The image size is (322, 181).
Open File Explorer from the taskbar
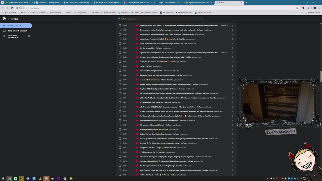click(x=71, y=178)
